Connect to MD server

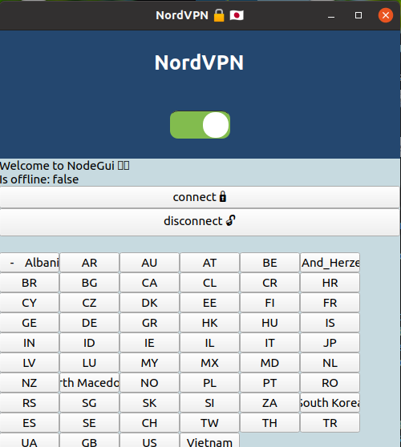pos(269,363)
